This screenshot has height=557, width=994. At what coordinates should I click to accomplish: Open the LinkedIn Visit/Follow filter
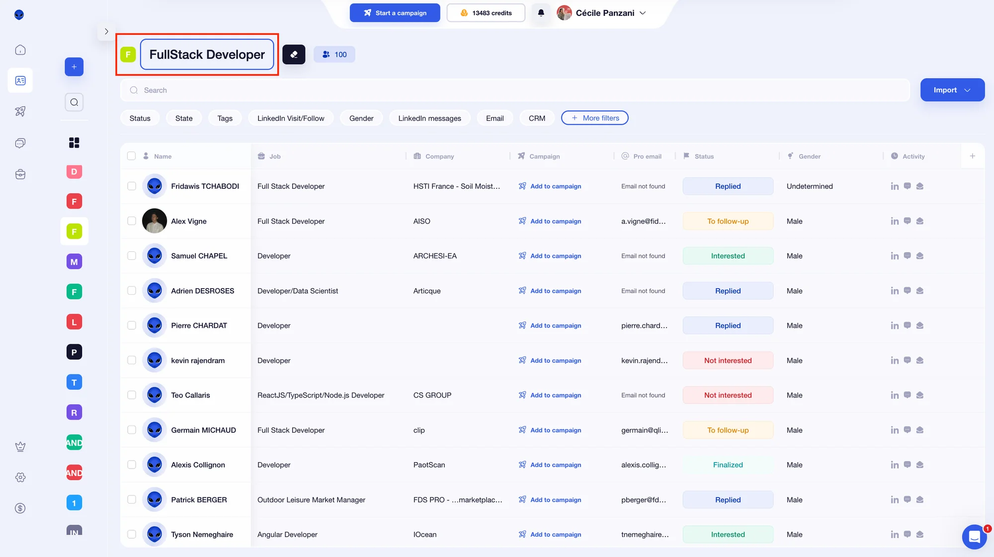291,118
